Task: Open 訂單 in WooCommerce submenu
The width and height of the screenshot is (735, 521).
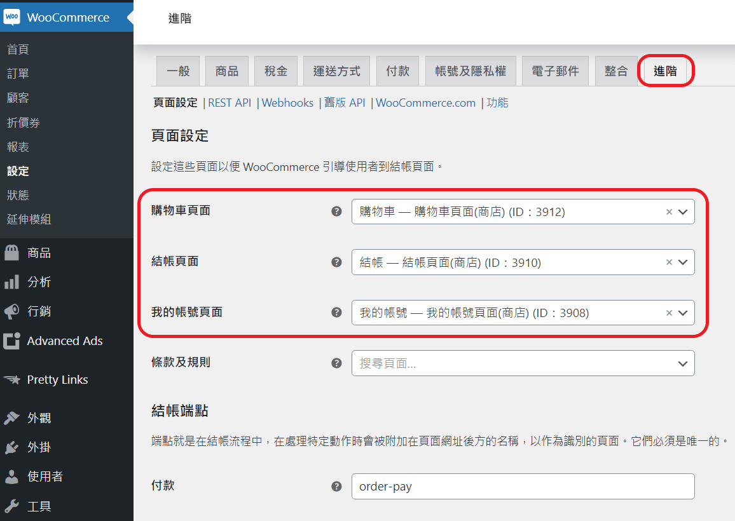Action: [x=18, y=74]
